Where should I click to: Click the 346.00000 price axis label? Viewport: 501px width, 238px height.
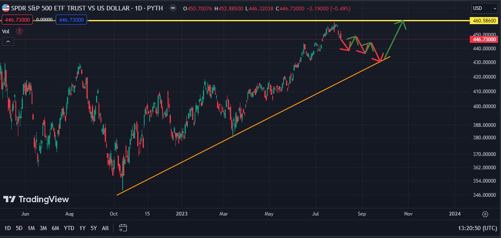click(485, 195)
